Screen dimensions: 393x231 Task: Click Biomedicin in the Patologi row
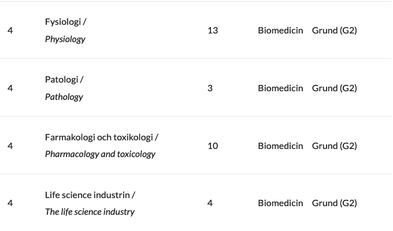(280, 88)
